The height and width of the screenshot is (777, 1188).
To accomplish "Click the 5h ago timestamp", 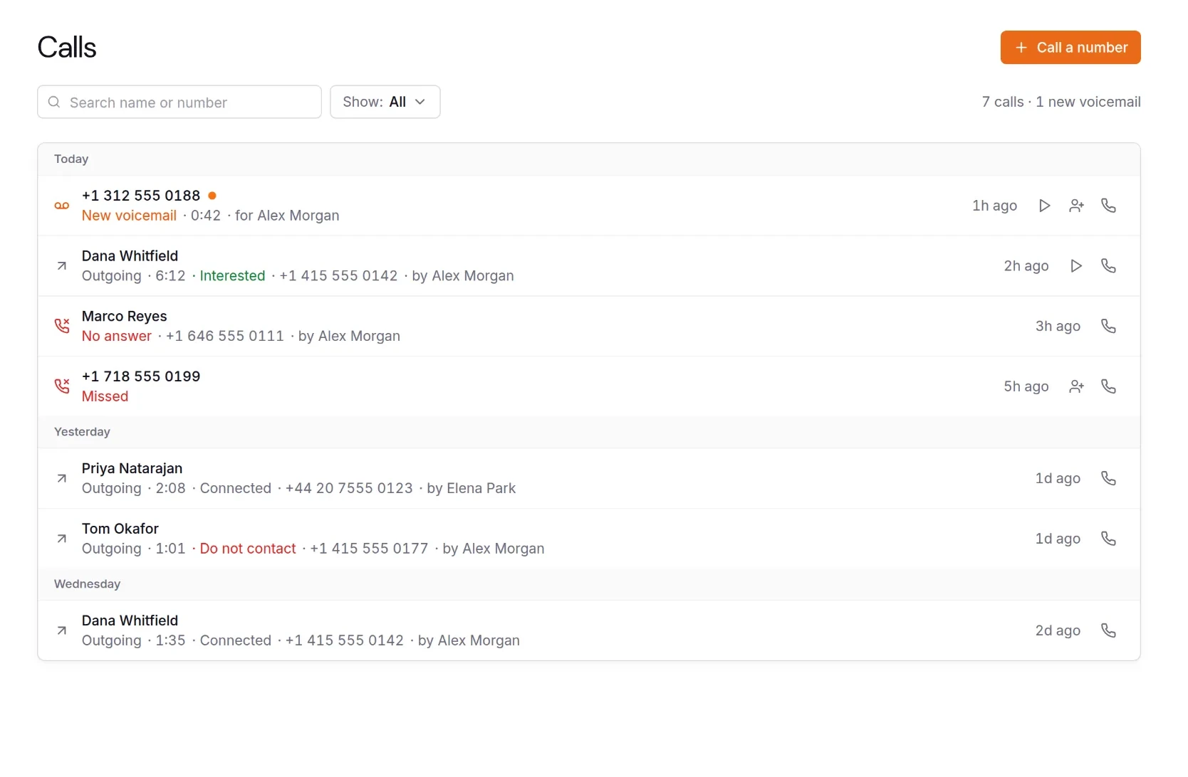I will coord(1026,386).
